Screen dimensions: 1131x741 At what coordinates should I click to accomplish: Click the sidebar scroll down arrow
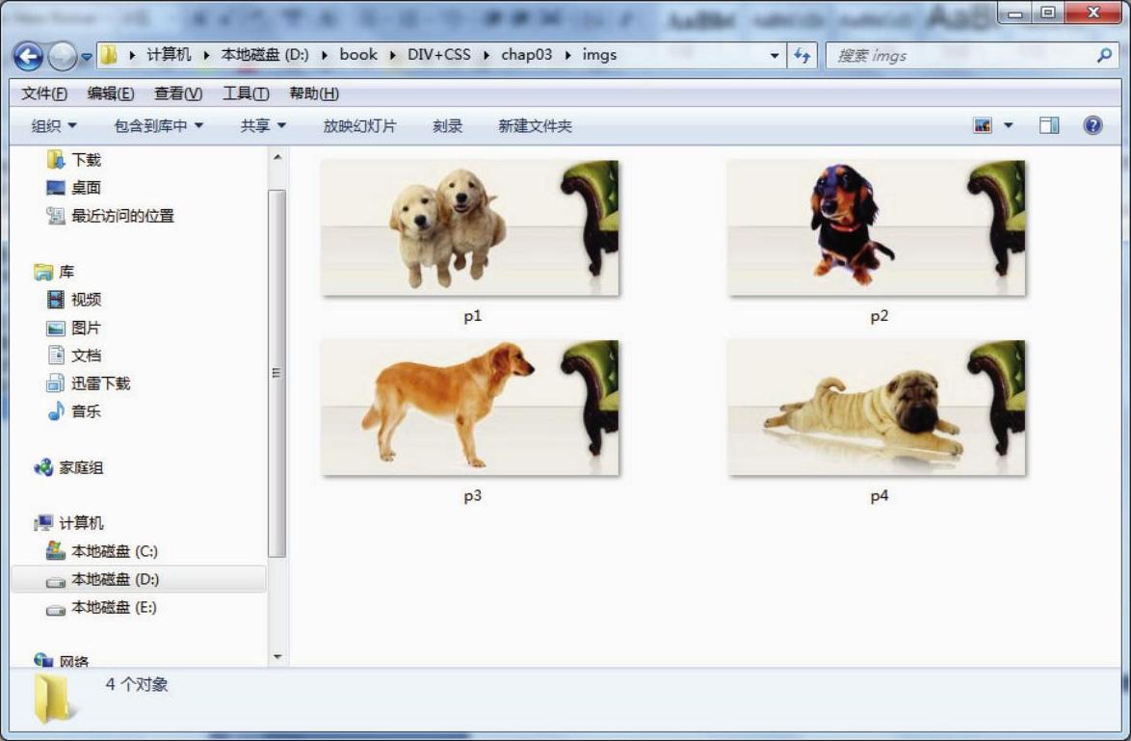point(277,657)
